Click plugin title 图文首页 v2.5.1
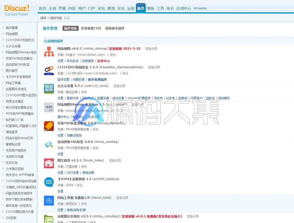The height and width of the screenshot is (223, 294). pyautogui.click(x=69, y=160)
